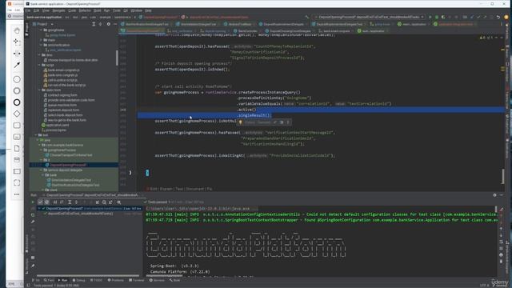This screenshot has height=288, width=512.
Task: Rerun tests using green arrow in Run panel
Action: coord(33,202)
